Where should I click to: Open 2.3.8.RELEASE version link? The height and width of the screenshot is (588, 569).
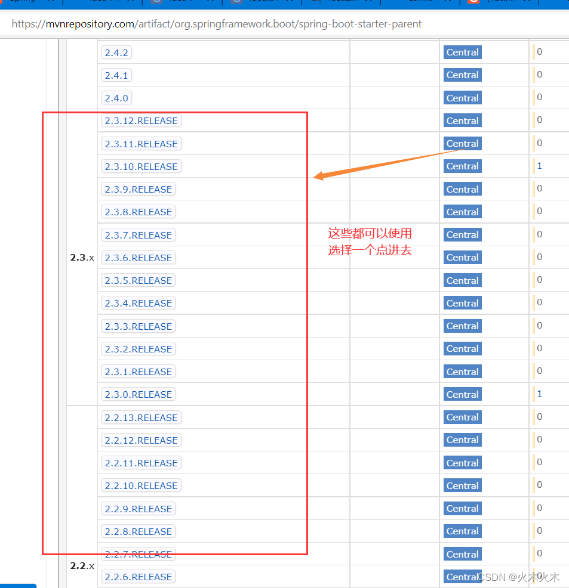click(x=138, y=212)
